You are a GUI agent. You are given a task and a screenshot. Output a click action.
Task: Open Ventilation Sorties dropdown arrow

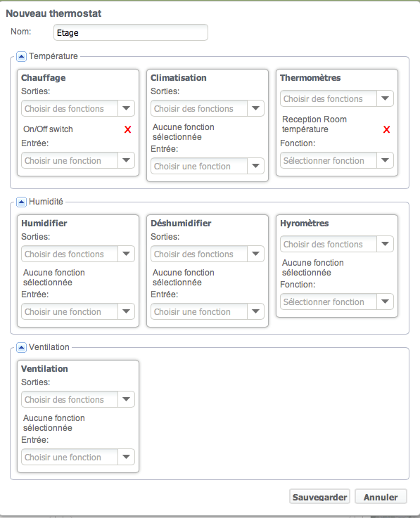[x=126, y=399]
